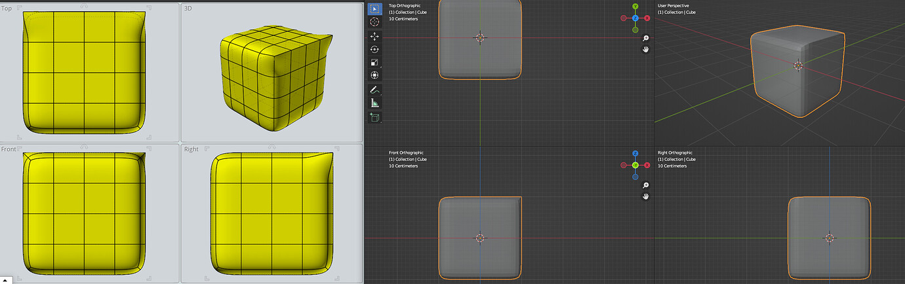Click dim negative Y axis on Top view gizmo

(x=635, y=30)
